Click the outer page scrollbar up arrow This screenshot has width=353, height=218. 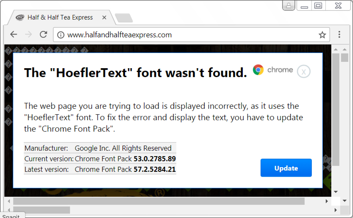(345, 49)
